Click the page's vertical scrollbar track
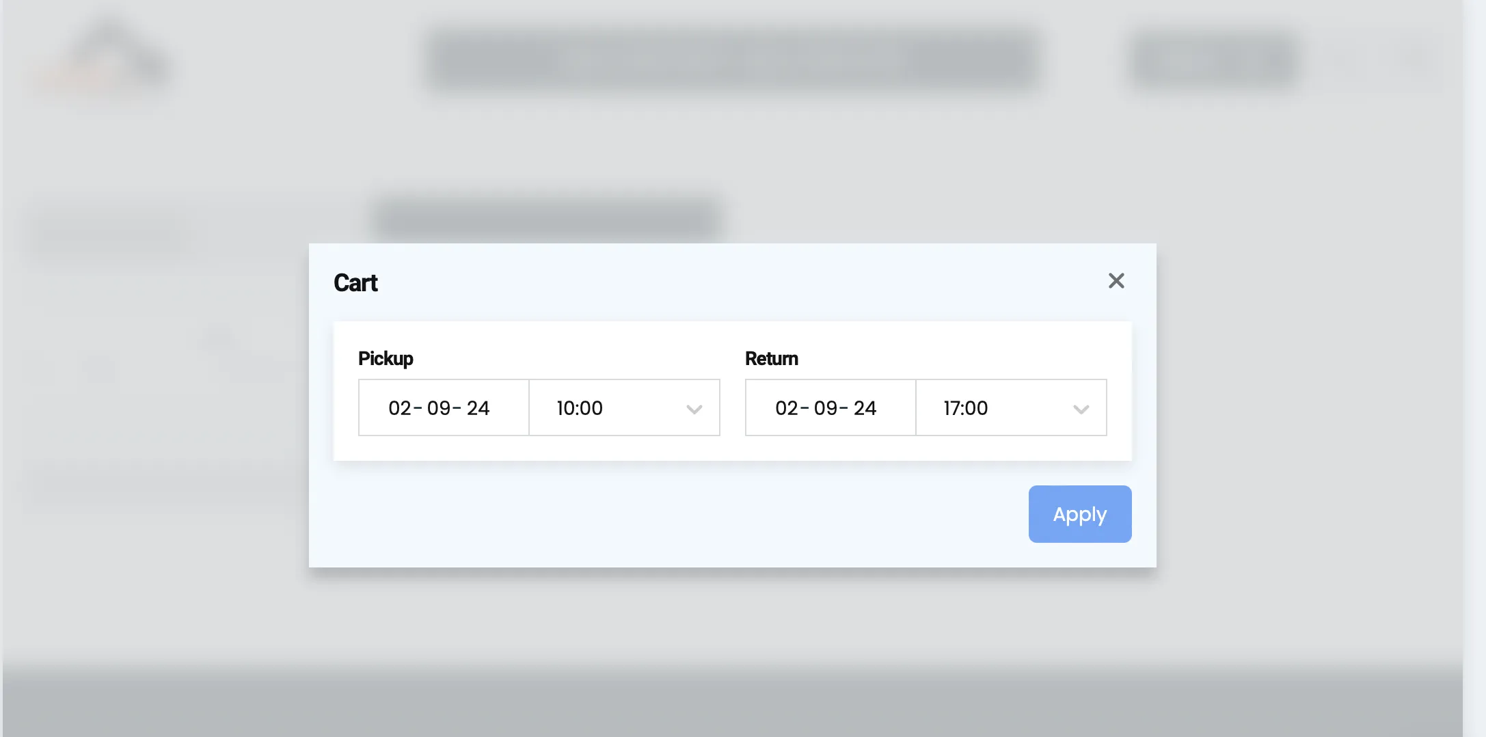Screen dimensions: 1486x737 coord(1474,369)
